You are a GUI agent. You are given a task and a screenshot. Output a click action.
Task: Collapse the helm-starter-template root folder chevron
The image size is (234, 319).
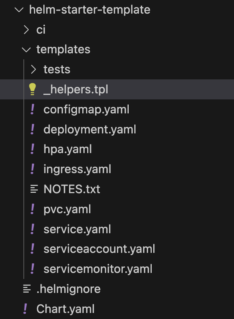19,9
